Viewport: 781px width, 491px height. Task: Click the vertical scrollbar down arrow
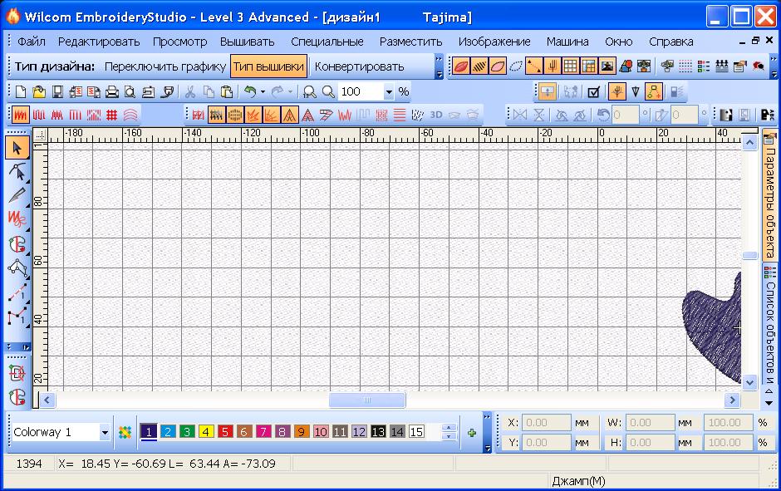coord(749,382)
